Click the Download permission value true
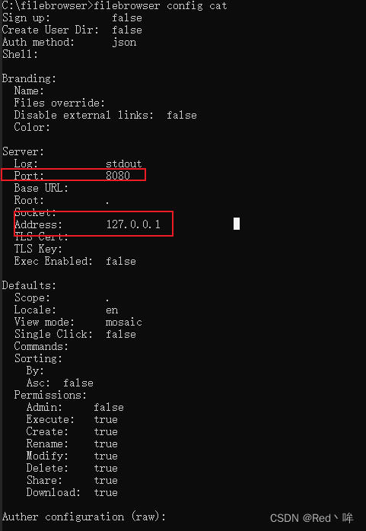The image size is (366, 531). pyautogui.click(x=106, y=492)
